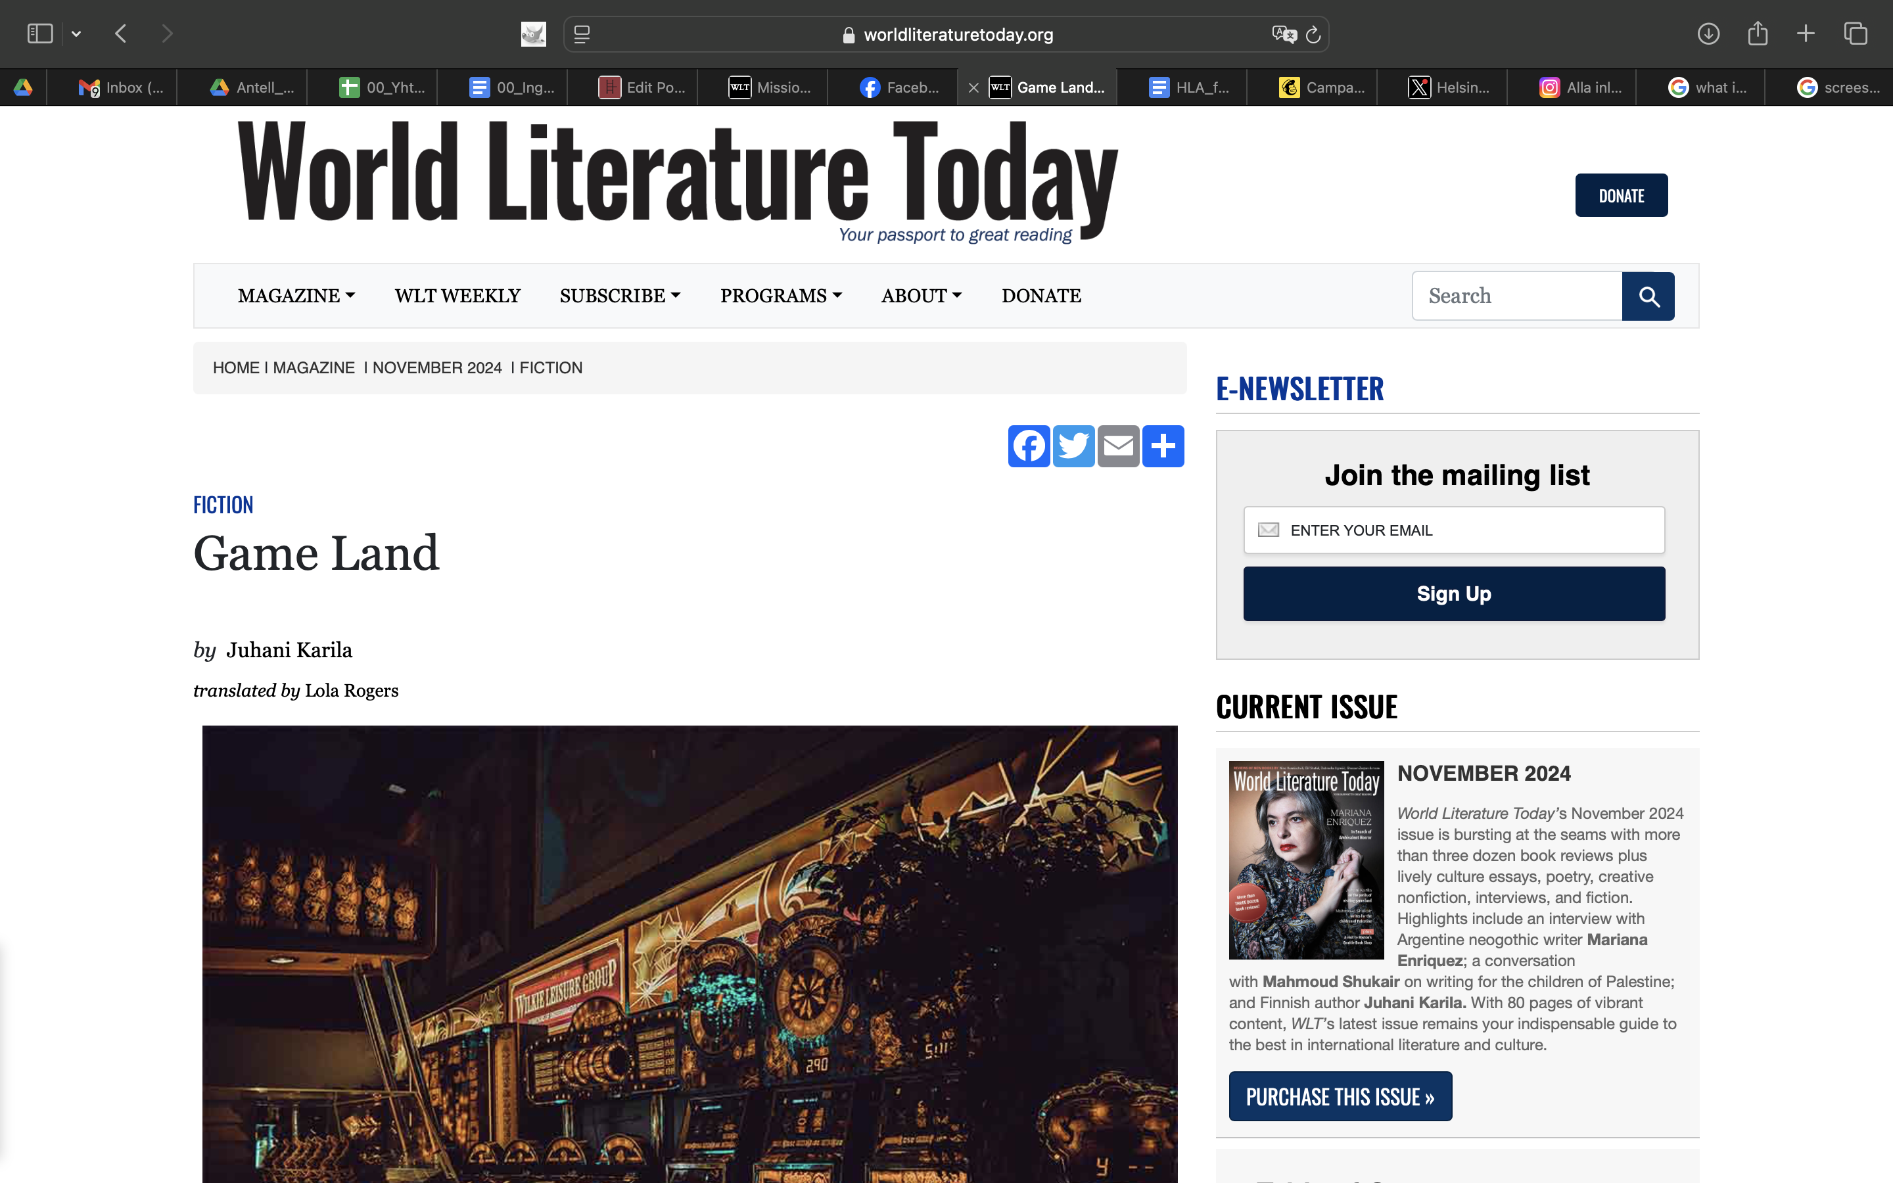Expand the MAGAZINE dropdown menu
The image size is (1893, 1183).
point(296,296)
